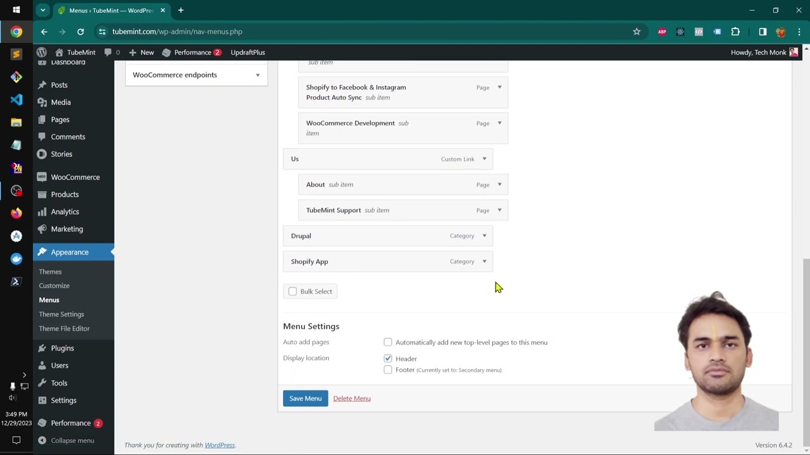Screen dimensions: 810x455
Task: Expand the Us custom link item
Action: coord(484,159)
